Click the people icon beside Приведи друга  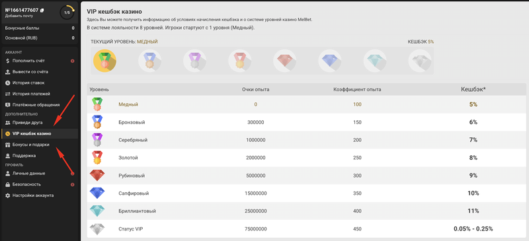point(8,123)
